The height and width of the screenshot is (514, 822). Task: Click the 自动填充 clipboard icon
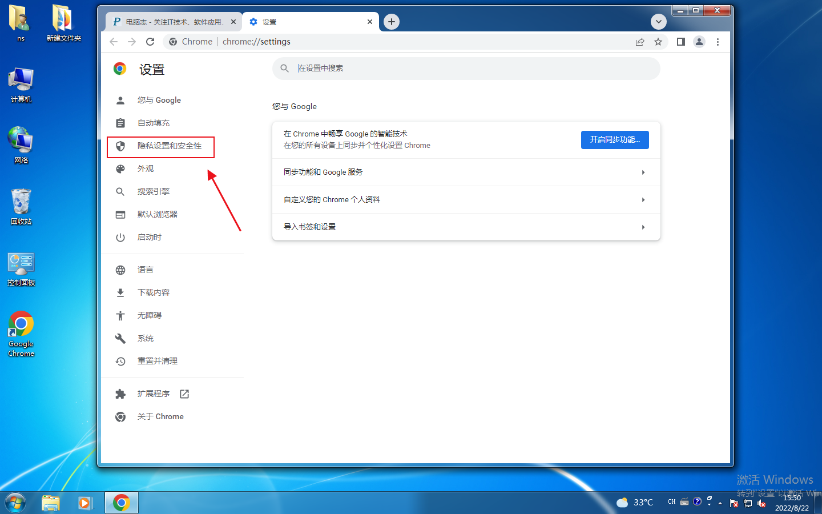coord(120,123)
